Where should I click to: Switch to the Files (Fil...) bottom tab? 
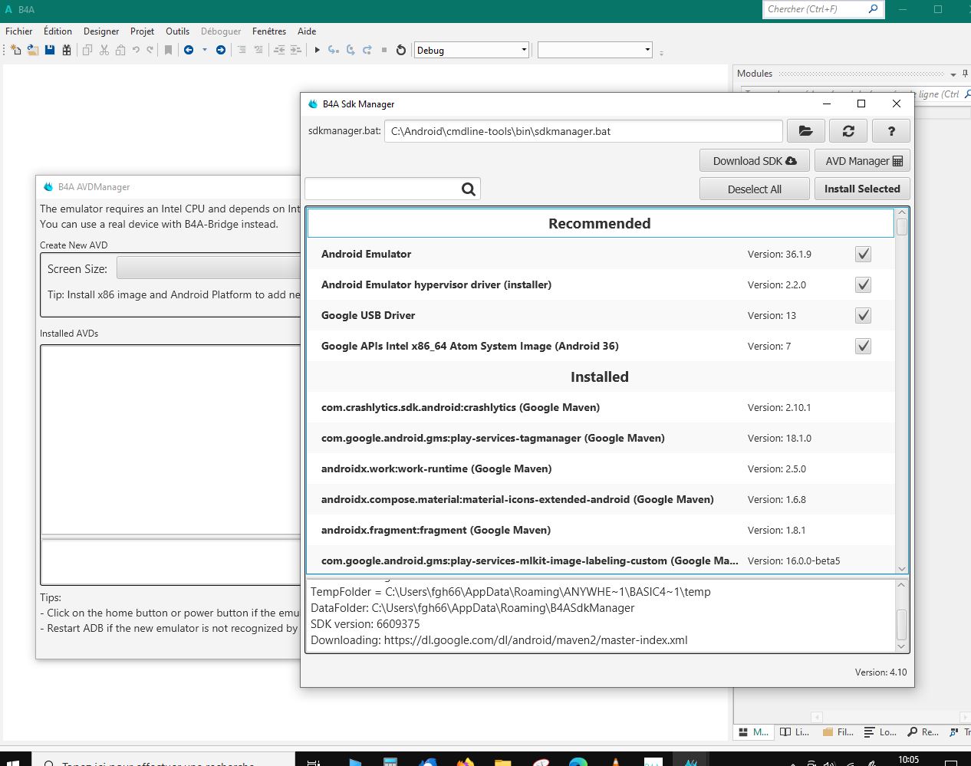click(x=838, y=732)
